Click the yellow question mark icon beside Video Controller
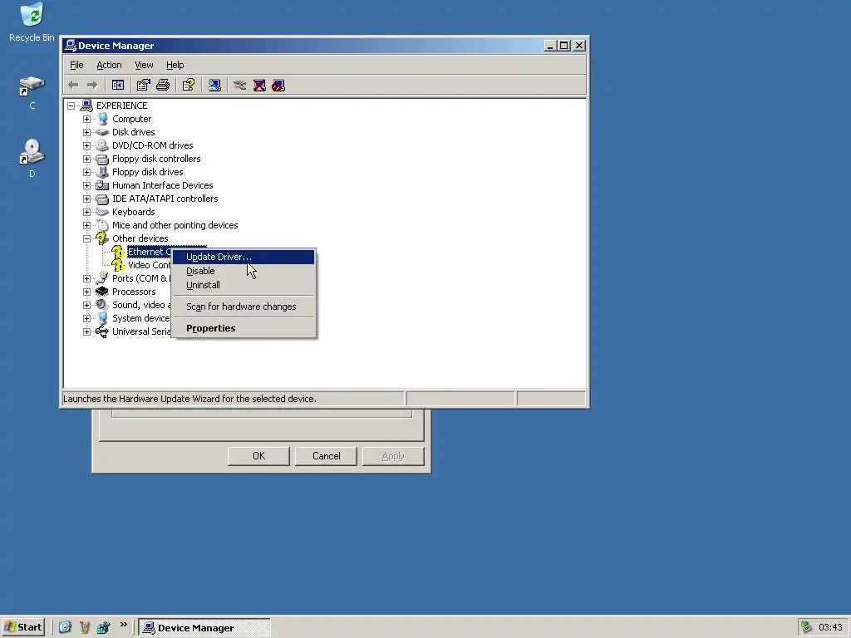The width and height of the screenshot is (851, 638). [118, 265]
